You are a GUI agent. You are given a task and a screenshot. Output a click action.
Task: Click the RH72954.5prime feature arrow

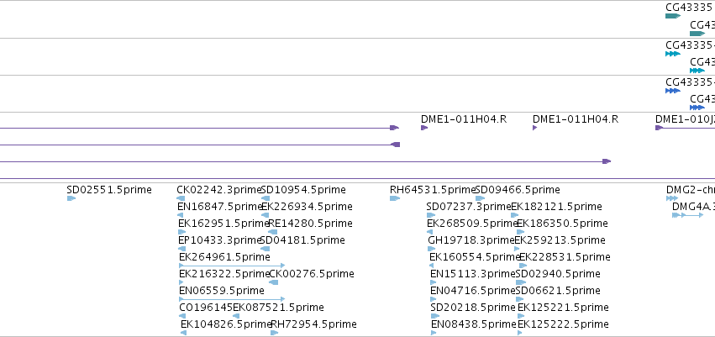click(x=275, y=333)
